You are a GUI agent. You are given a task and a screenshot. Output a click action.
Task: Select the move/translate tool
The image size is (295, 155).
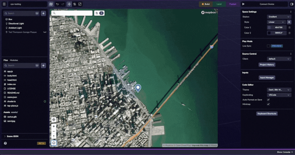point(69,4)
